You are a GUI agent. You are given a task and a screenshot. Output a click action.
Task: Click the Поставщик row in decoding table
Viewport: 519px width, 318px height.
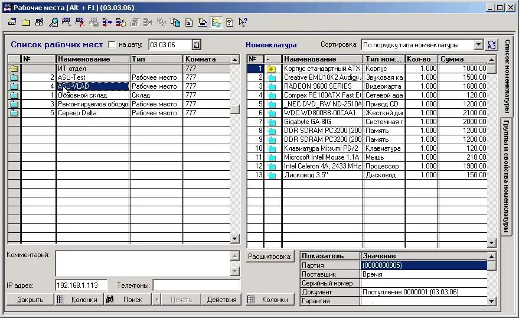[394, 274]
